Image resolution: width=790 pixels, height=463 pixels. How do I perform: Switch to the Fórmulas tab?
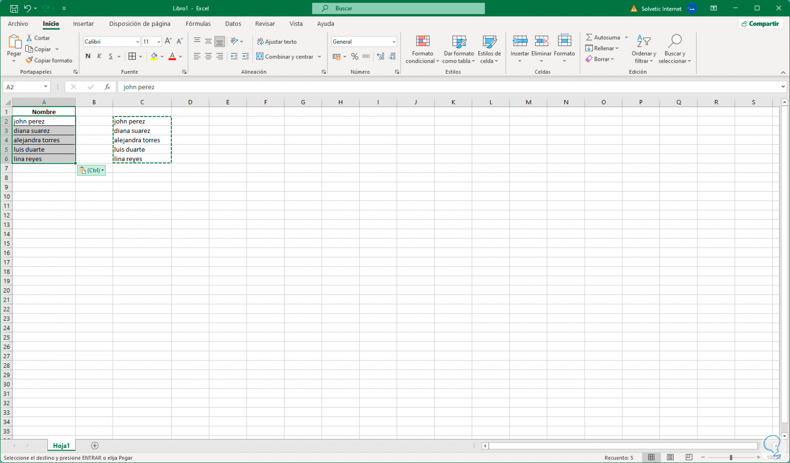point(198,23)
